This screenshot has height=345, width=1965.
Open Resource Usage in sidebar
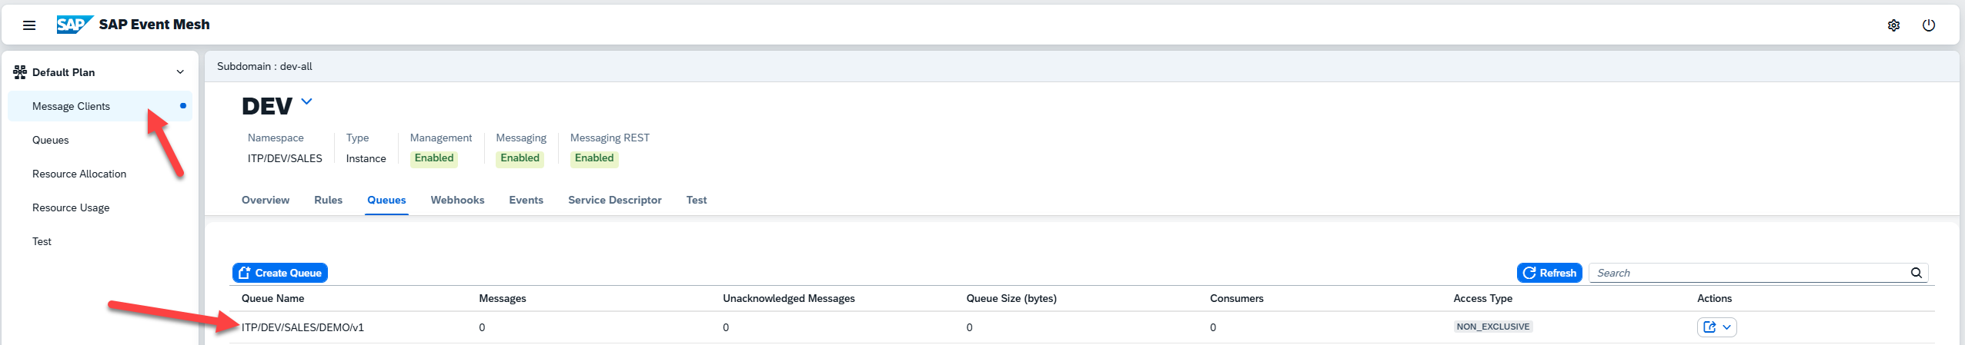tap(71, 207)
